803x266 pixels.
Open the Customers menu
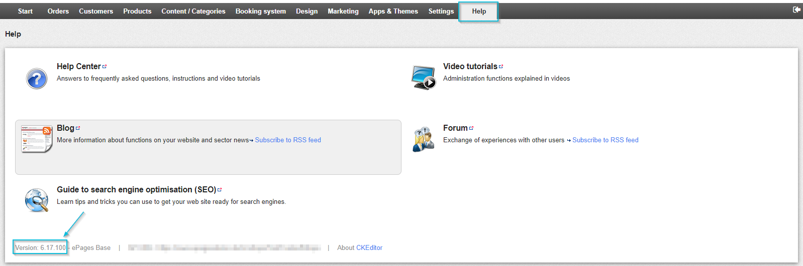click(x=96, y=11)
